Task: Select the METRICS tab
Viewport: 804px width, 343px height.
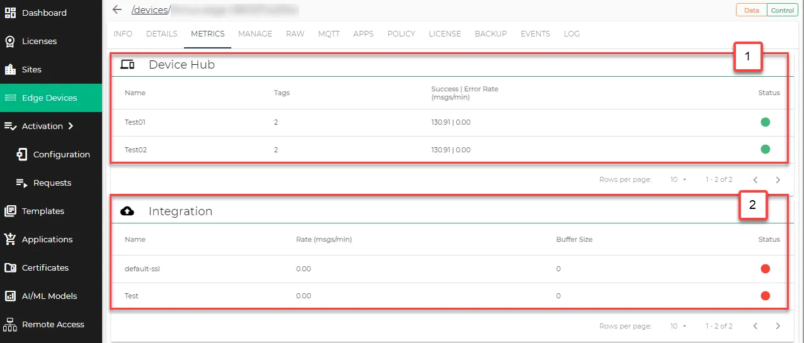Action: [207, 34]
